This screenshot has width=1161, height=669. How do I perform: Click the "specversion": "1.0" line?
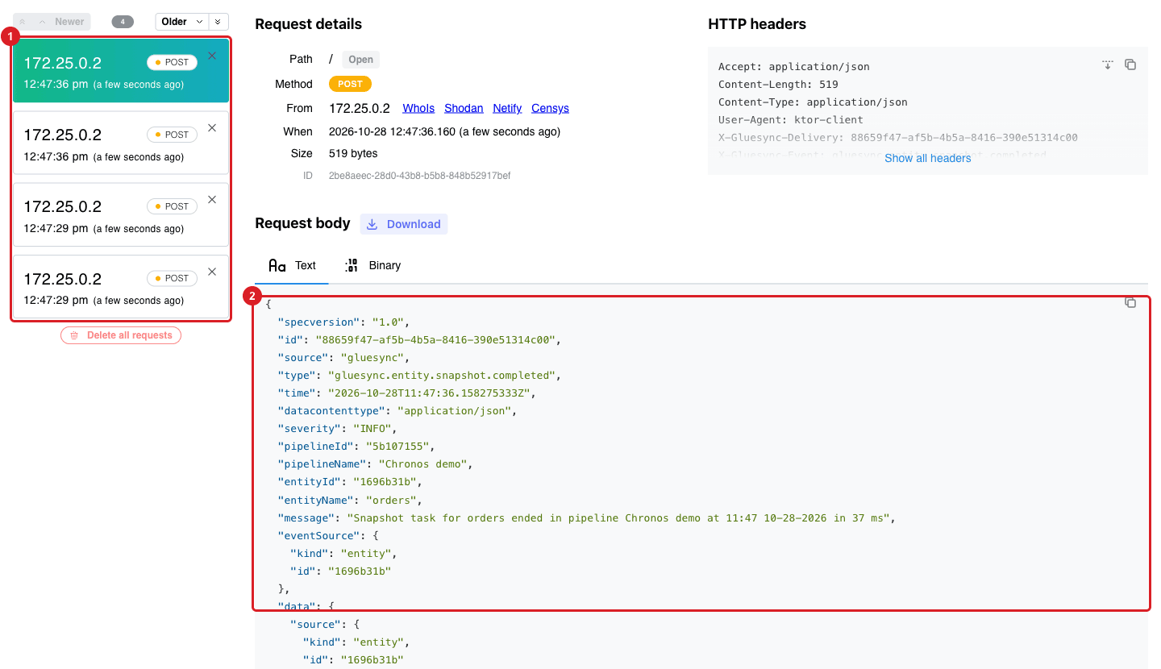coord(344,322)
